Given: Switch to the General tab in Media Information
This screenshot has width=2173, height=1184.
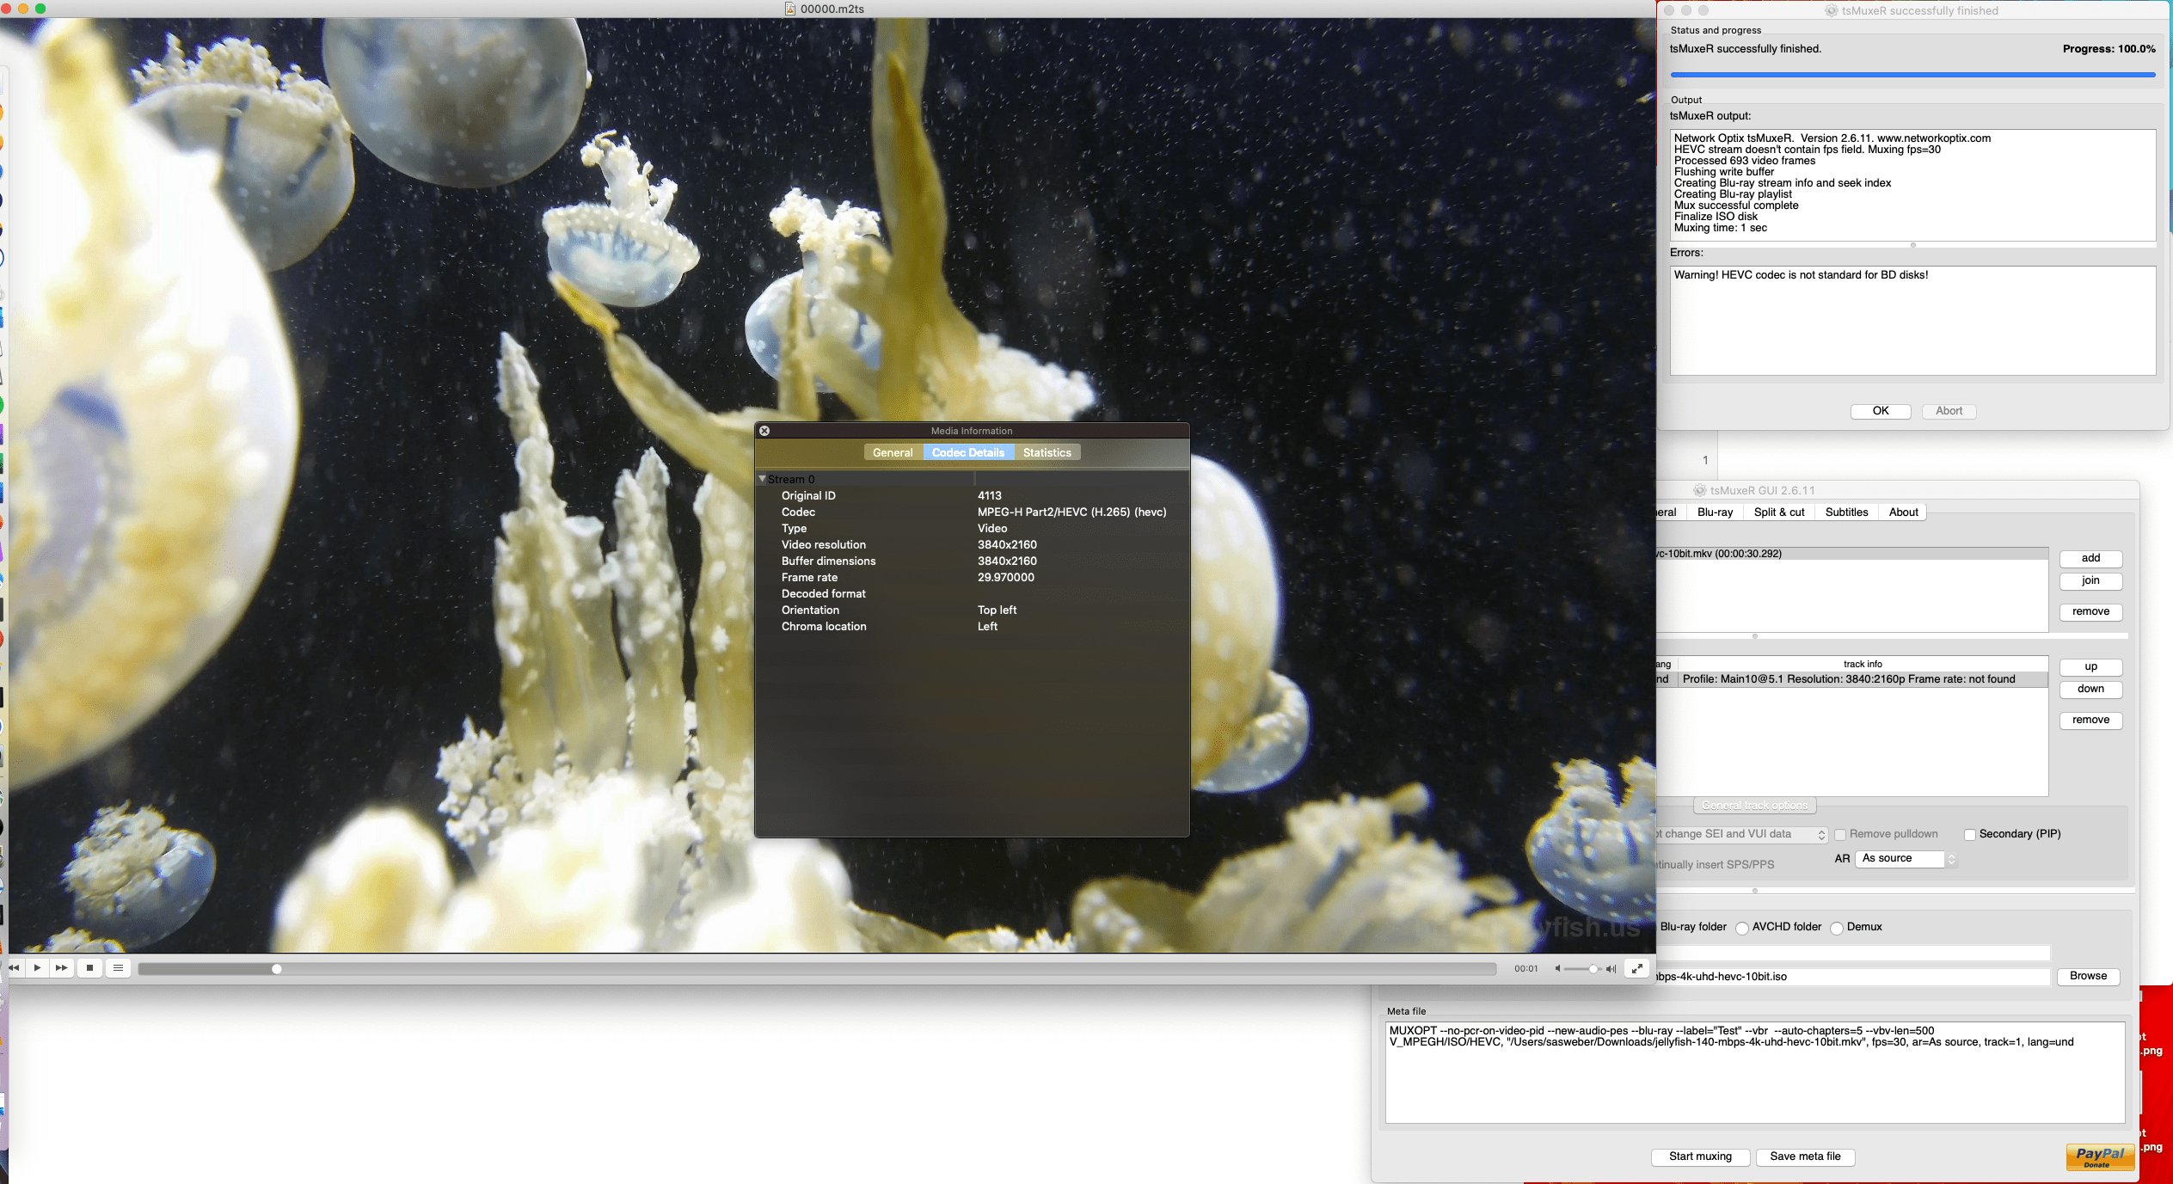Looking at the screenshot, I should click(x=893, y=452).
